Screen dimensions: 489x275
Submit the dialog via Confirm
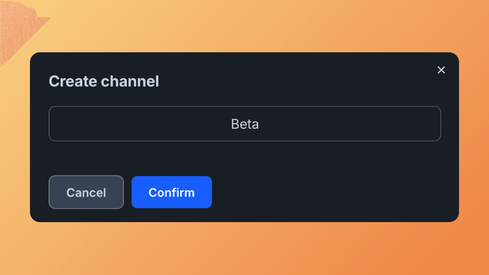click(x=171, y=192)
